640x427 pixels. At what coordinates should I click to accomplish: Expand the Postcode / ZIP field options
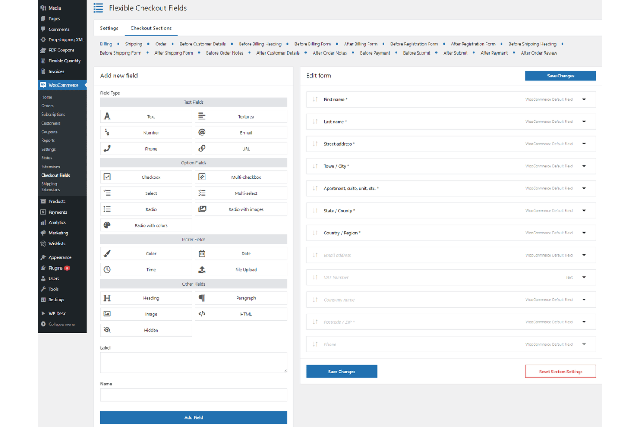584,322
